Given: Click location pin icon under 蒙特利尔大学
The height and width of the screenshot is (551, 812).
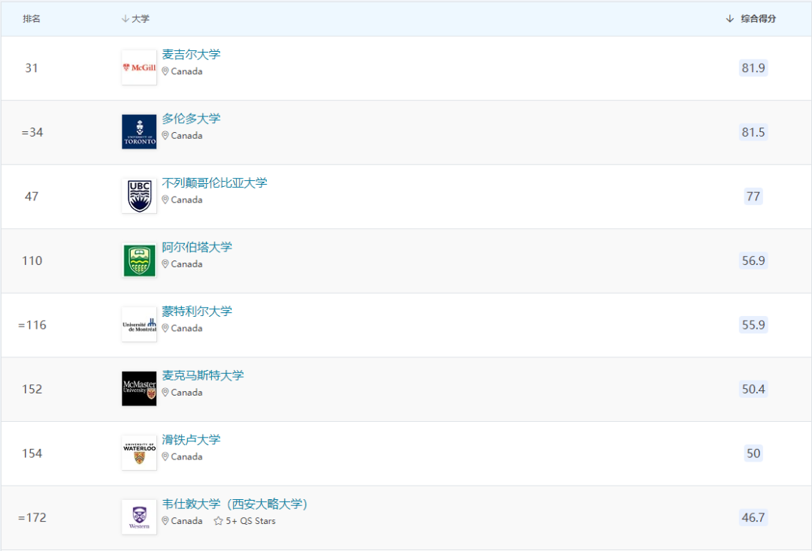Looking at the screenshot, I should [165, 328].
